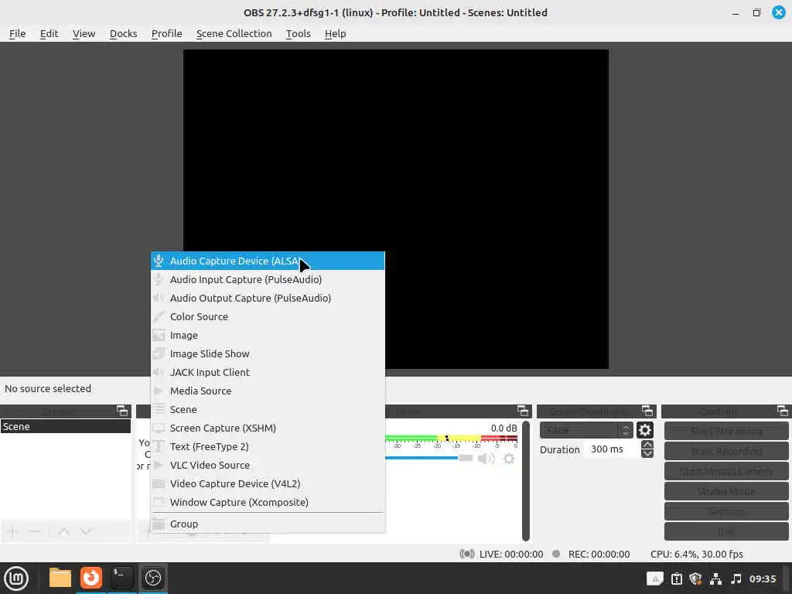Choose Scene entry in sources menu
The height and width of the screenshot is (594, 792).
pyautogui.click(x=268, y=409)
